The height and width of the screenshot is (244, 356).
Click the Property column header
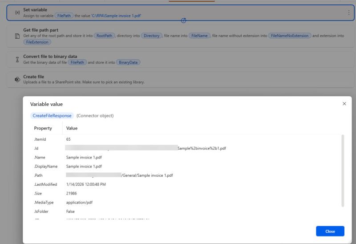coord(43,128)
